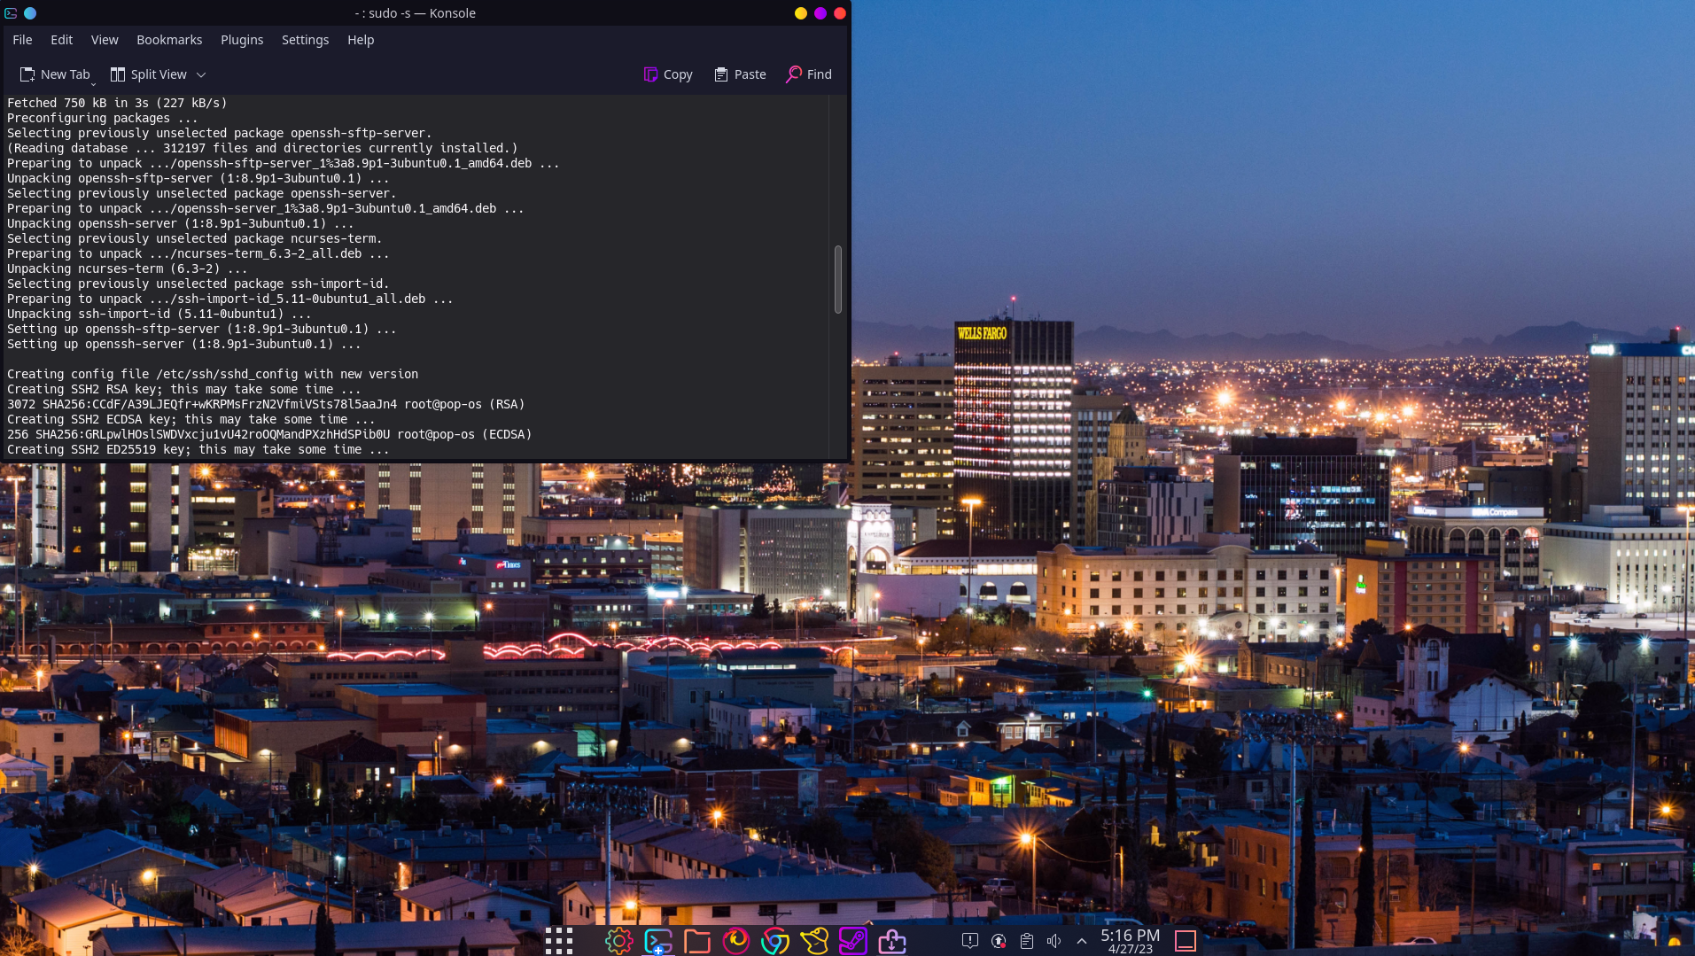The width and height of the screenshot is (1695, 956).
Task: Expand the Split View dropdown arrow
Action: (x=201, y=75)
